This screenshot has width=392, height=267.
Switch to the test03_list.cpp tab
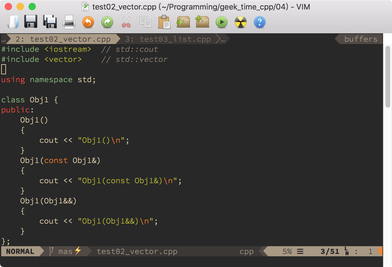click(x=167, y=39)
